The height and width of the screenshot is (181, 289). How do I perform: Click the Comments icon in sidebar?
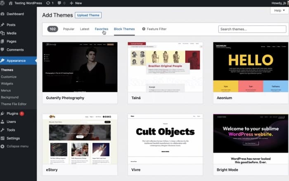[x=2, y=50]
